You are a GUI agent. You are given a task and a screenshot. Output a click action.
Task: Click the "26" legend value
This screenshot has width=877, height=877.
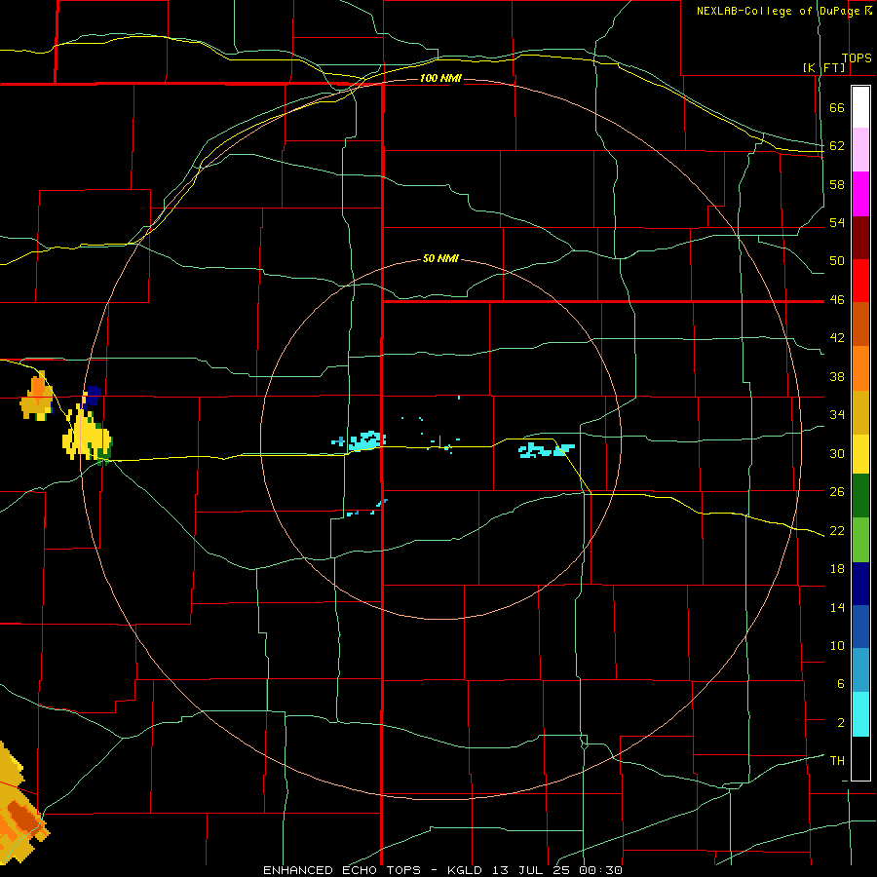837,492
